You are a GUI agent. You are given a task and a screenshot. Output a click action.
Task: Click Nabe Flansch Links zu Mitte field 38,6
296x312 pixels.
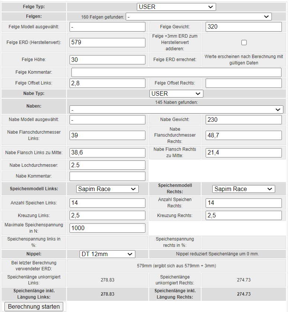pyautogui.click(x=107, y=153)
